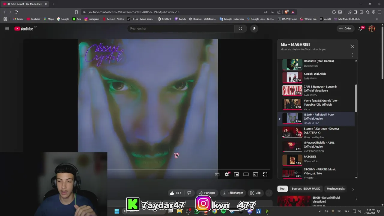Enable miniplayer mode

[236, 174]
